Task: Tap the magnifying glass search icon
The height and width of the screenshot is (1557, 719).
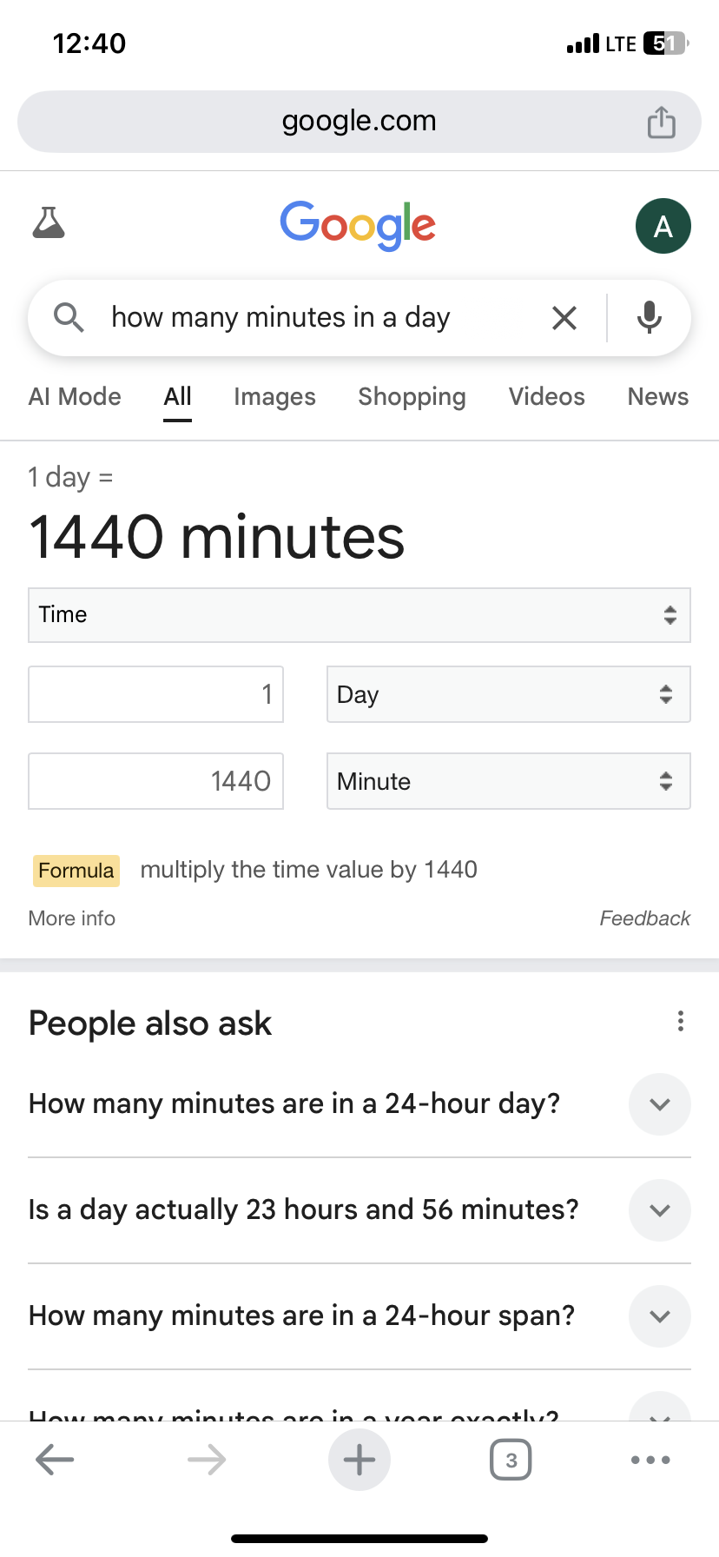Action: 69,318
